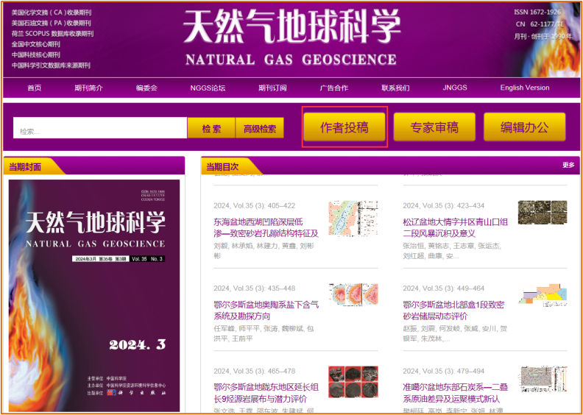Click the CN 62-1177/TE text
This screenshot has width=583, height=415.
click(x=540, y=24)
